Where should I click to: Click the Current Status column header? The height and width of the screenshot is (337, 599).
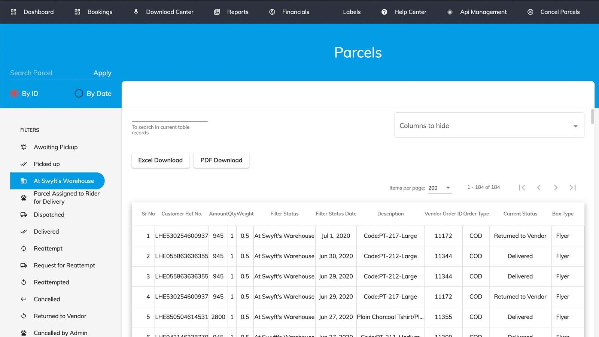(520, 214)
